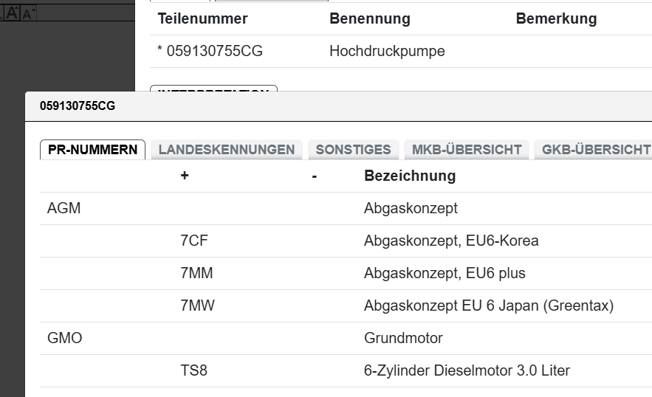The height and width of the screenshot is (397, 652).
Task: Open the LANDESKENNUNGEN tab
Action: click(x=227, y=150)
